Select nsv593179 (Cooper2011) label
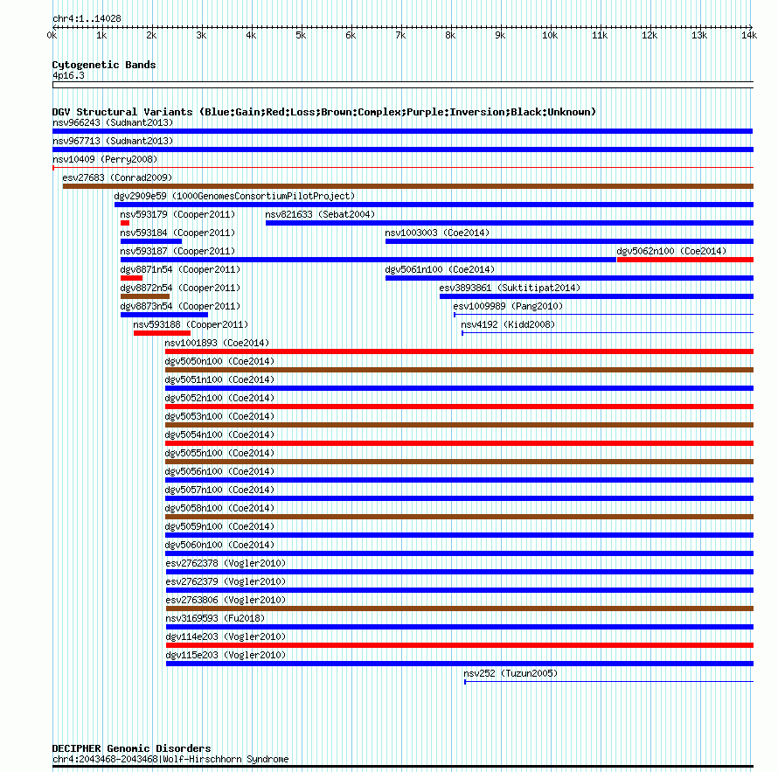The height and width of the screenshot is (772, 778). (177, 214)
